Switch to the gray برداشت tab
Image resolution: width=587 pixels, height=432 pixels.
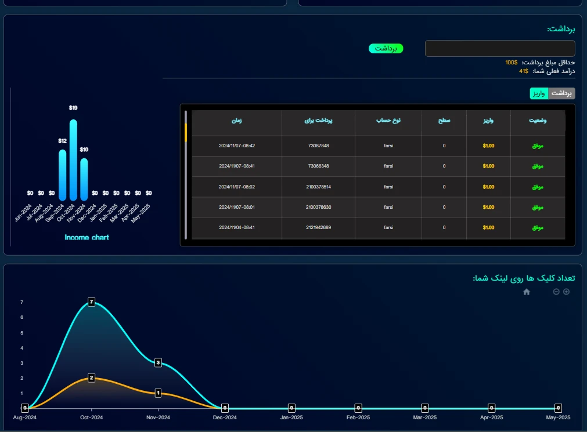tap(561, 93)
